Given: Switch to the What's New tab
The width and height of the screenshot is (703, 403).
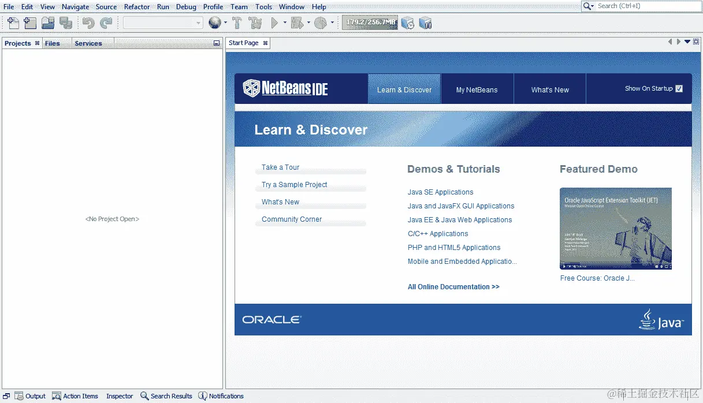Looking at the screenshot, I should [550, 89].
